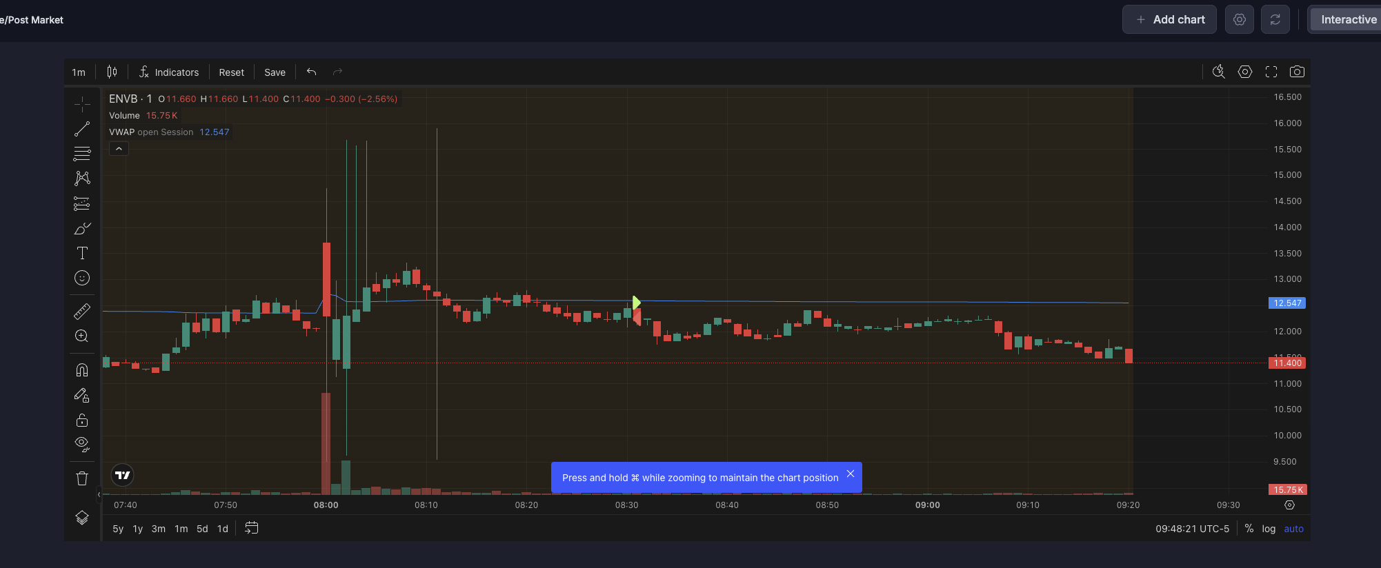Click the trash icon to remove drawings

tap(82, 478)
